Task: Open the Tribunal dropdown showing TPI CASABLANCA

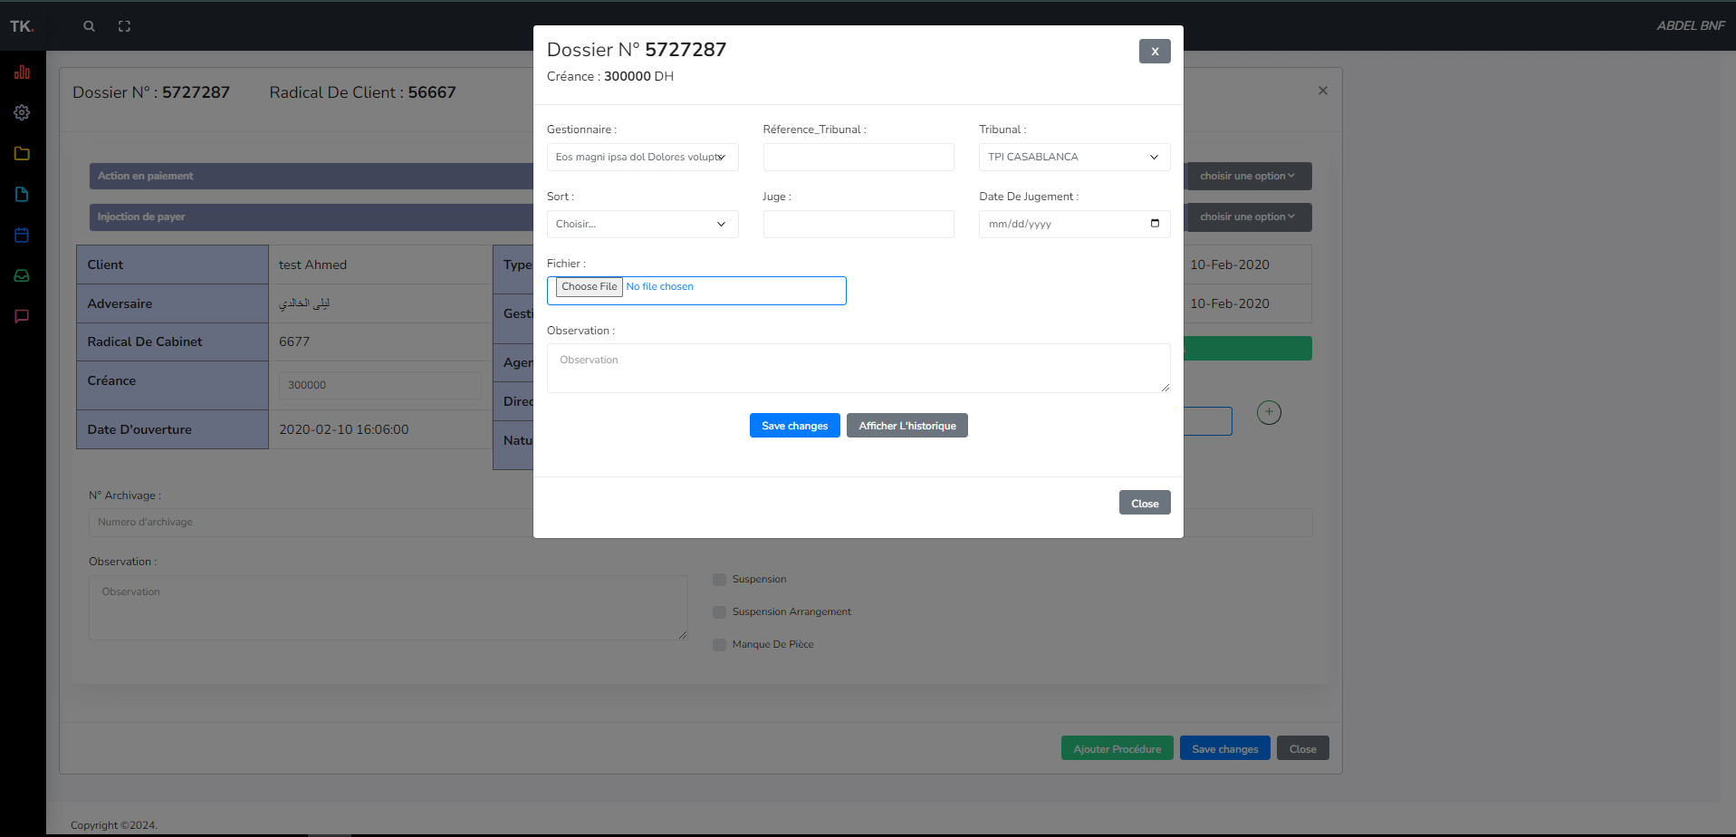Action: point(1074,157)
